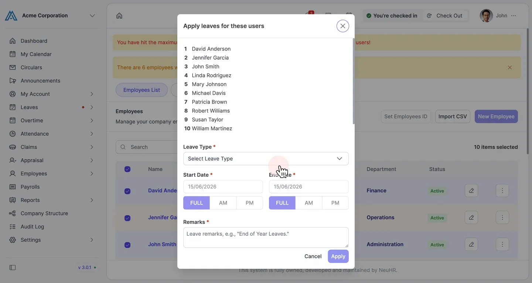This screenshot has width=532, height=283.
Task: Expand the Leaves submenu chevron
Action: (92, 107)
